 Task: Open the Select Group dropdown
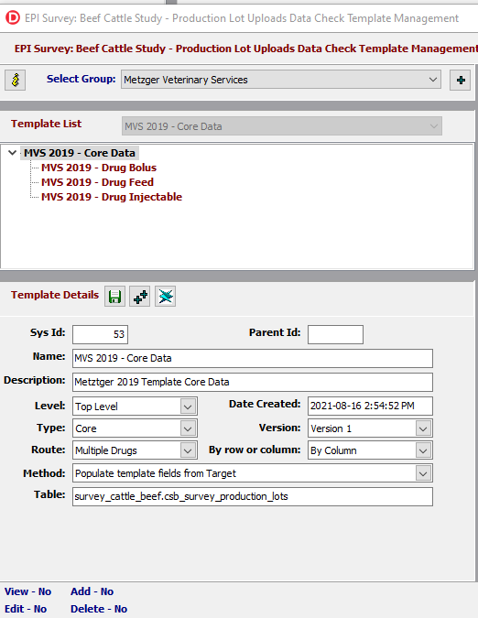[x=281, y=80]
